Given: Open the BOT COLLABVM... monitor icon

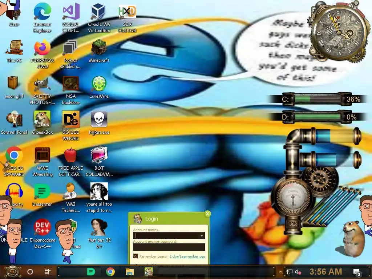Looking at the screenshot, I should 99,161.
